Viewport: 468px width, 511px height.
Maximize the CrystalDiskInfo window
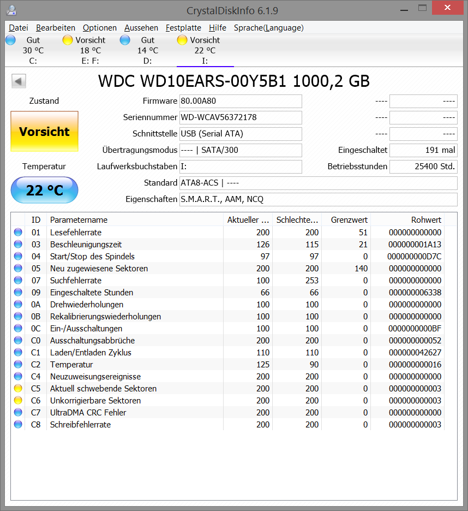click(422, 8)
